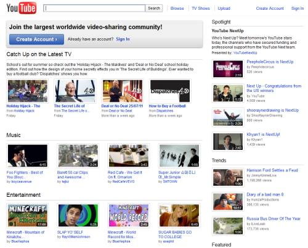Viewport: 308px width, 248px height.
Task: Open Foo Fighters - Best of You link
Action: point(25,175)
